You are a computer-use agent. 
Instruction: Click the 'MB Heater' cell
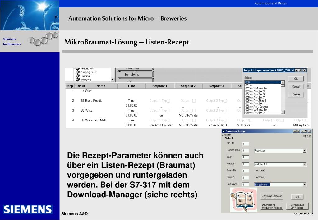pyautogui.click(x=244, y=125)
